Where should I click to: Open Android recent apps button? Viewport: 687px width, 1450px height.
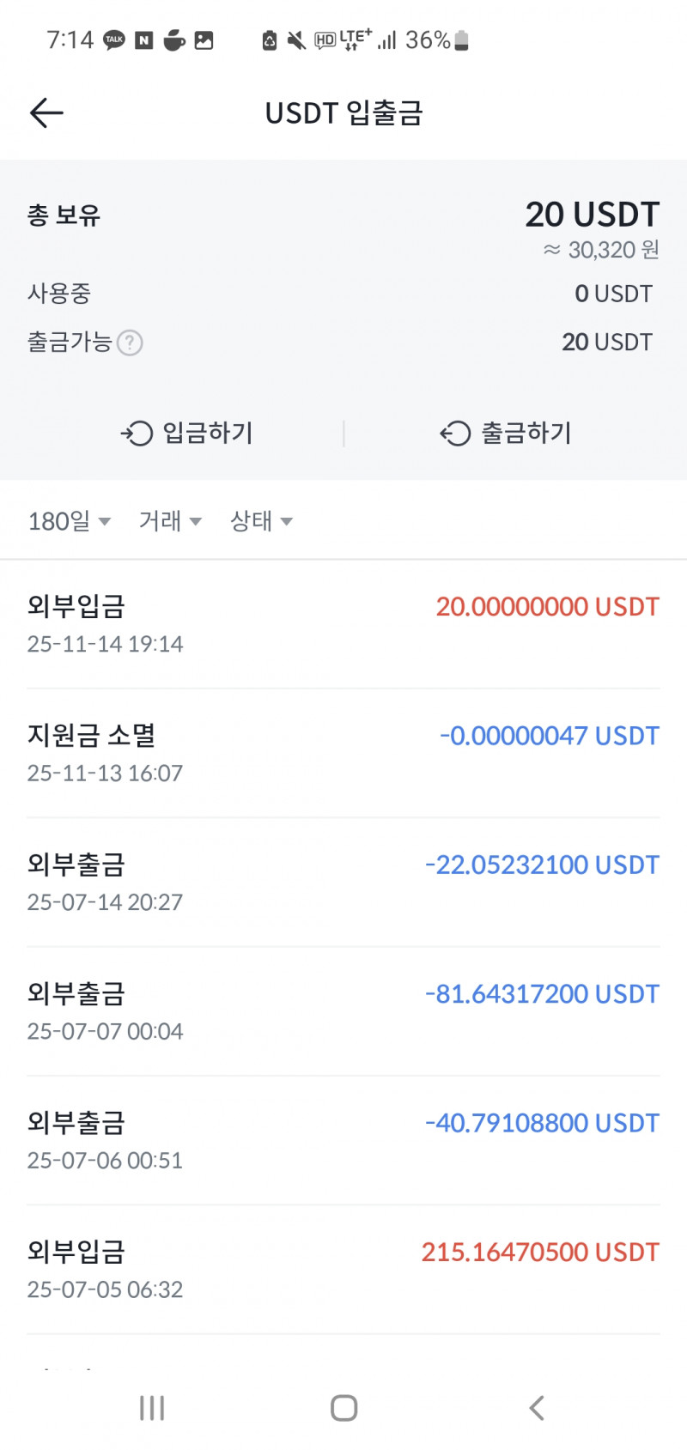(x=152, y=1408)
